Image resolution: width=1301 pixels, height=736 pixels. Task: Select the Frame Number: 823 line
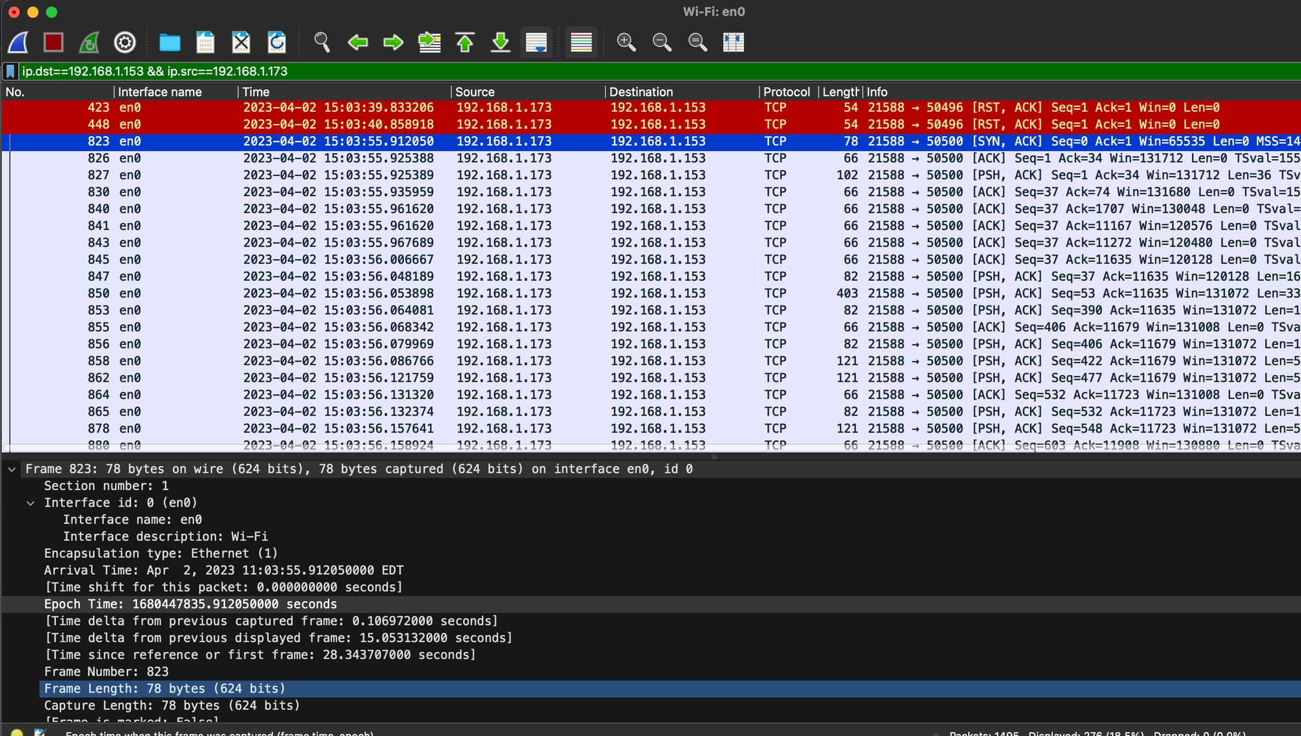coord(106,672)
